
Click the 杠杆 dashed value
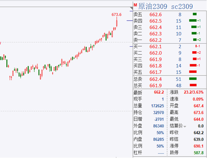click(x=161, y=153)
